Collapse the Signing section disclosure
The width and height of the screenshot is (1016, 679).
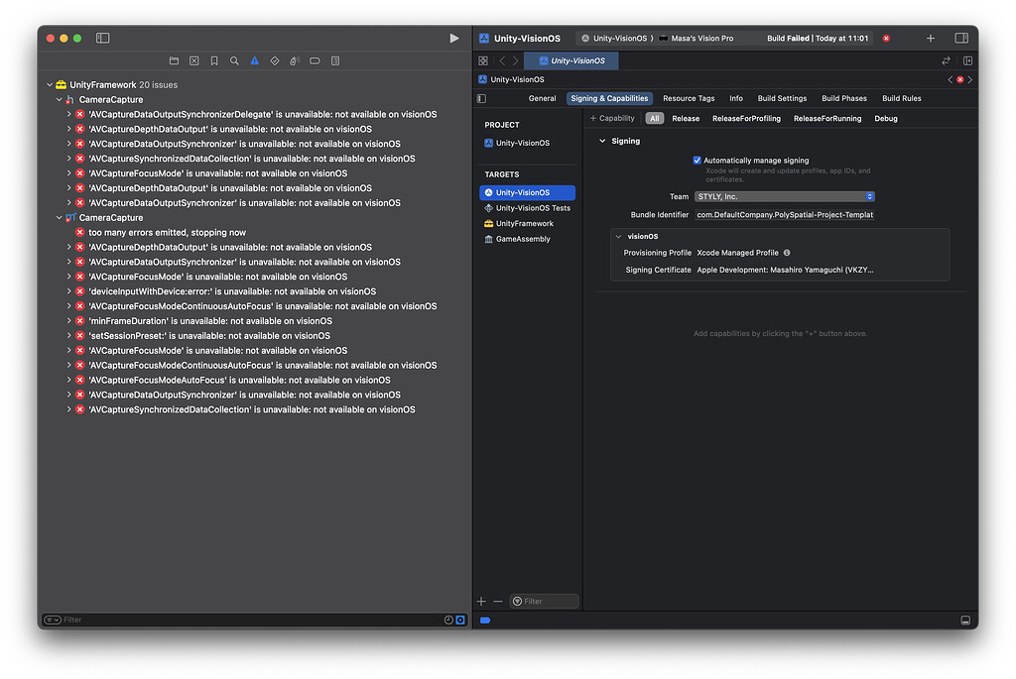pos(602,141)
